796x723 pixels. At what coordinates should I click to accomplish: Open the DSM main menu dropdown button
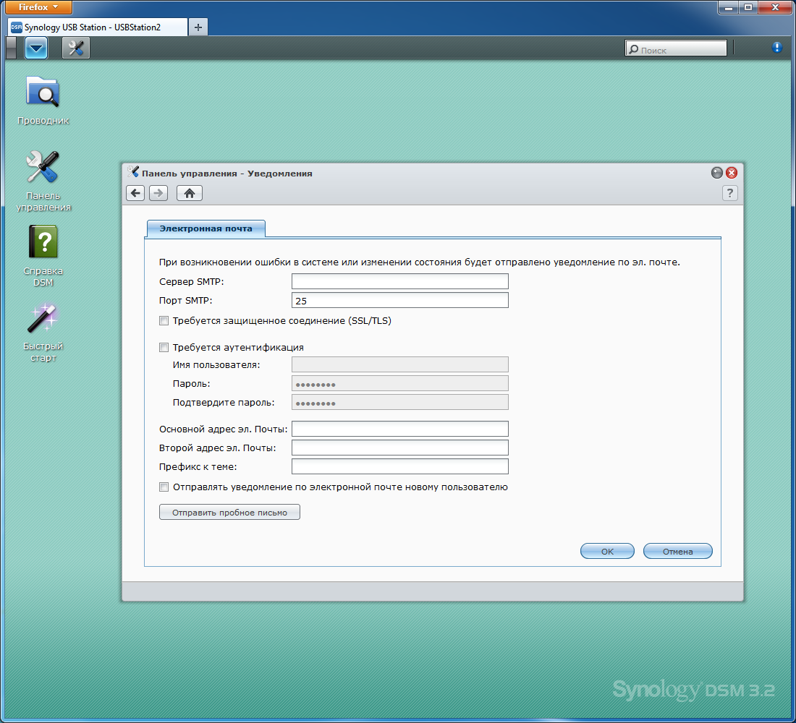[36, 48]
